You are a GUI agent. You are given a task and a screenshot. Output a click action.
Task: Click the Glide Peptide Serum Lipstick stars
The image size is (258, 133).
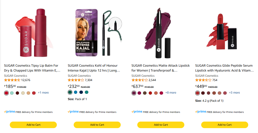[203, 80]
